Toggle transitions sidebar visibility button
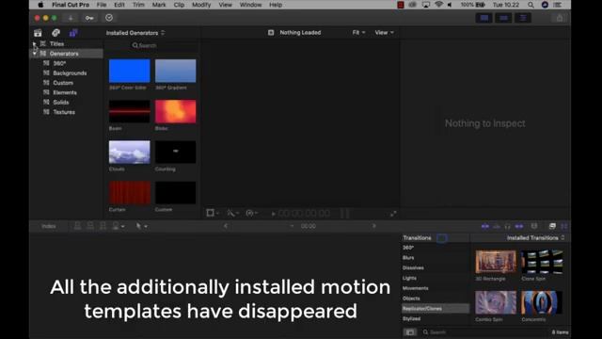602x339 pixels. [x=410, y=332]
